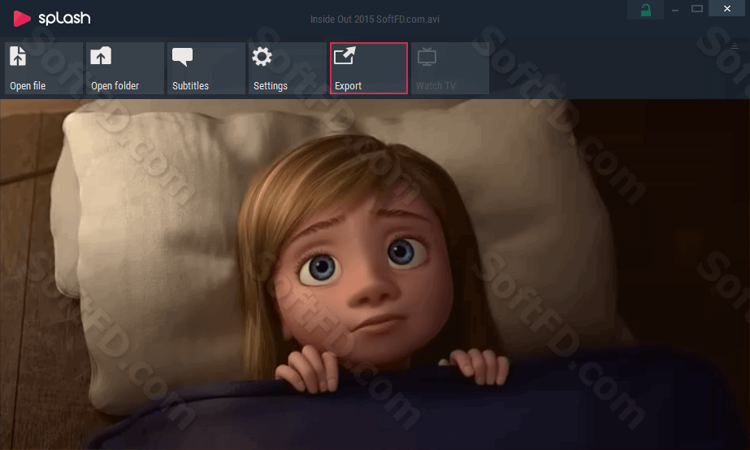Open the Subtitles menu
The width and height of the screenshot is (750, 450).
[x=206, y=68]
